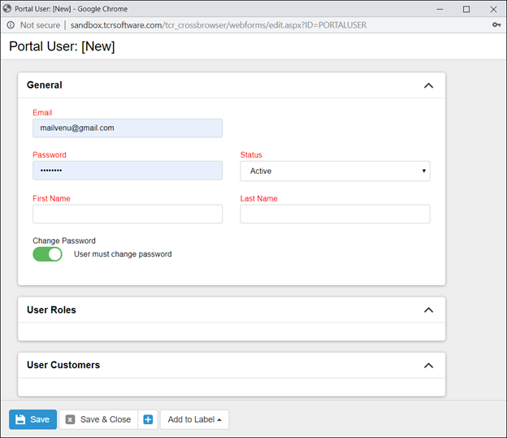Click the Not secure info icon
Image resolution: width=507 pixels, height=438 pixels.
point(10,25)
